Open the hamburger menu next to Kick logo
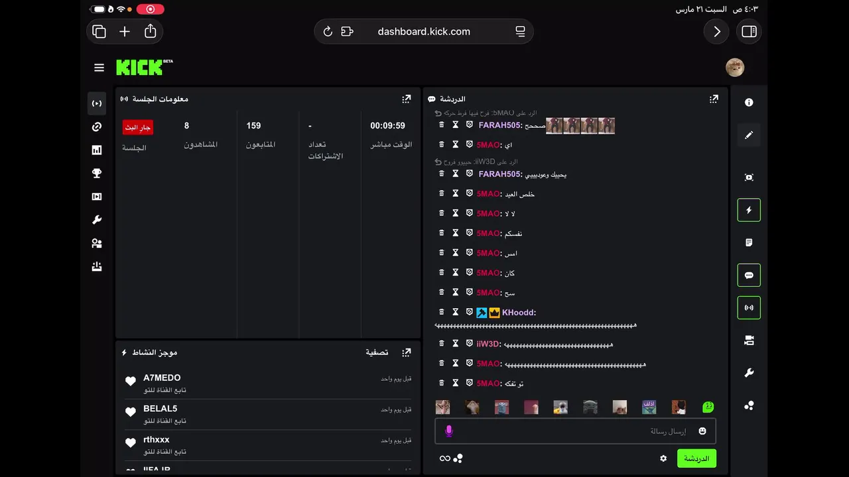The height and width of the screenshot is (477, 849). tap(99, 68)
